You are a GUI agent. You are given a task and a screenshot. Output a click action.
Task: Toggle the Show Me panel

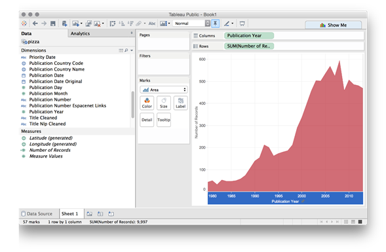pyautogui.click(x=333, y=25)
